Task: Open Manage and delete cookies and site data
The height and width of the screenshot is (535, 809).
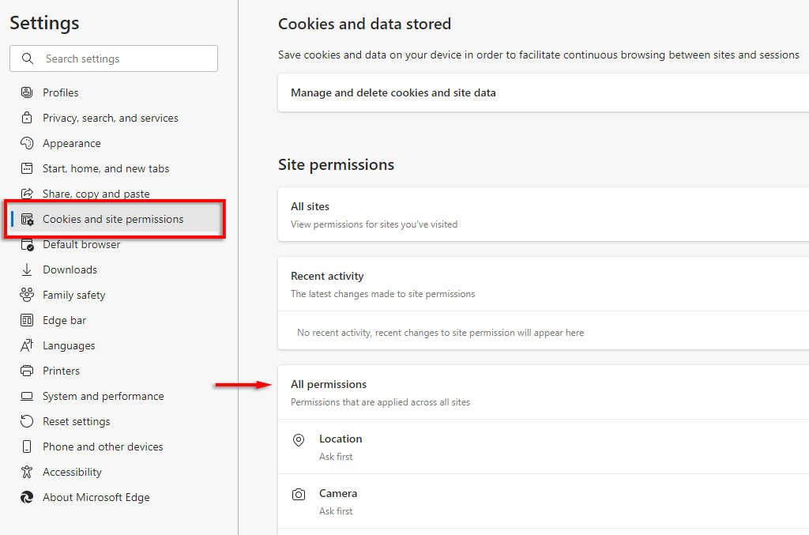Action: pos(393,92)
